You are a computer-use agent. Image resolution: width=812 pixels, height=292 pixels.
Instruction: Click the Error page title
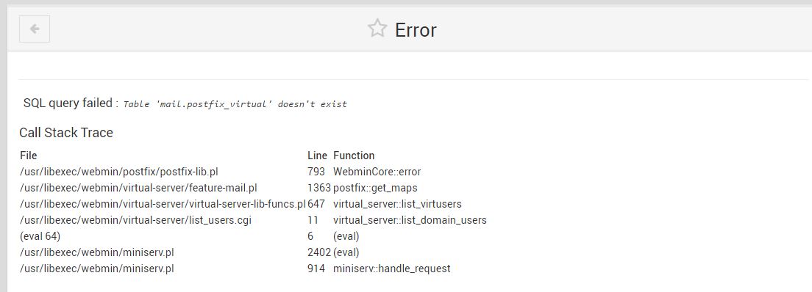point(416,30)
